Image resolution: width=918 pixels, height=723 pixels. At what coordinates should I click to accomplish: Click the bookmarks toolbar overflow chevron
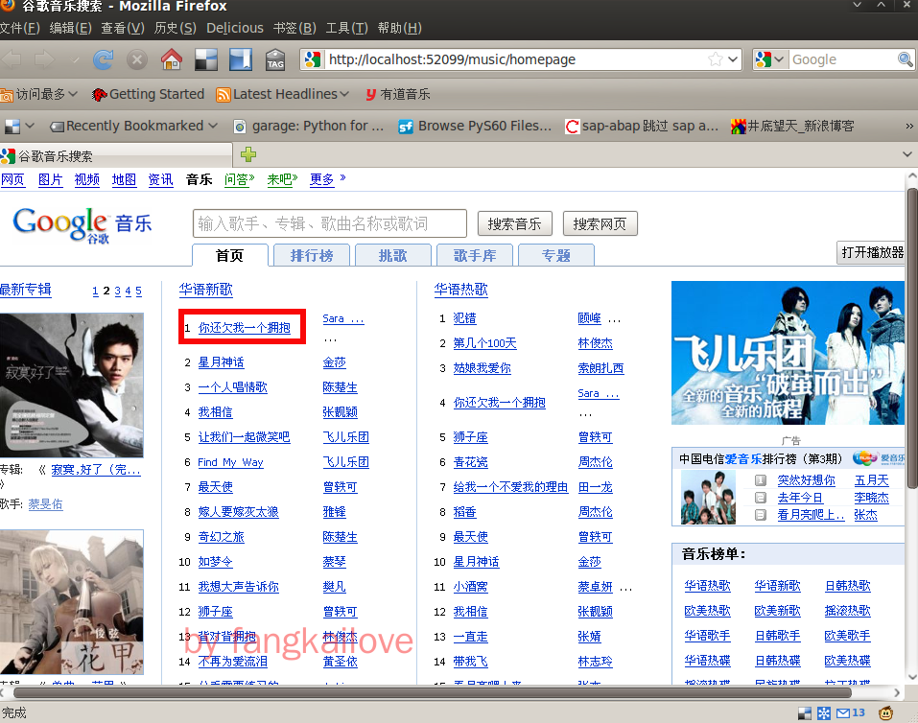point(909,126)
